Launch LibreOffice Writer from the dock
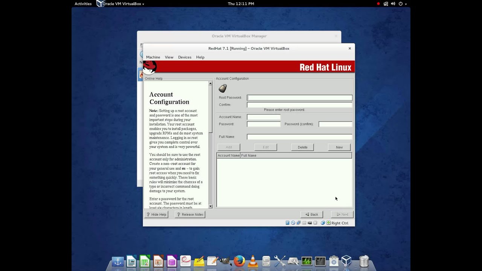This screenshot has width=482, height=271. coord(131,261)
